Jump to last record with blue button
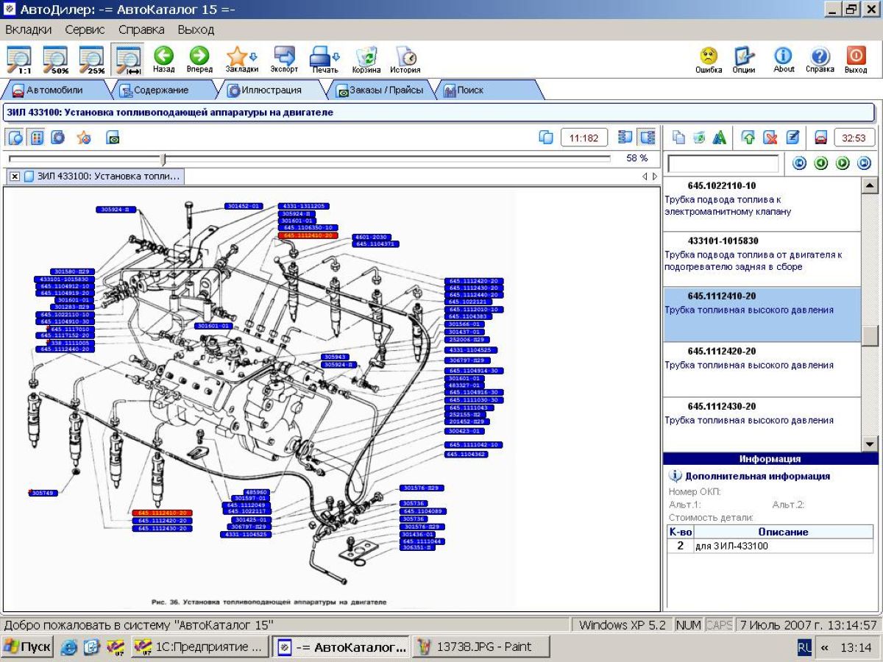The image size is (883, 662). pyautogui.click(x=864, y=163)
